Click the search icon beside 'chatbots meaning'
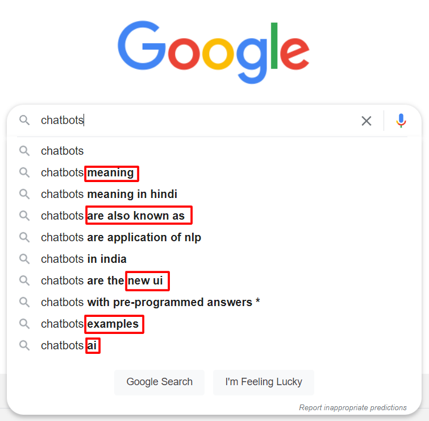Screen dimensions: 429x421 pyautogui.click(x=24, y=172)
